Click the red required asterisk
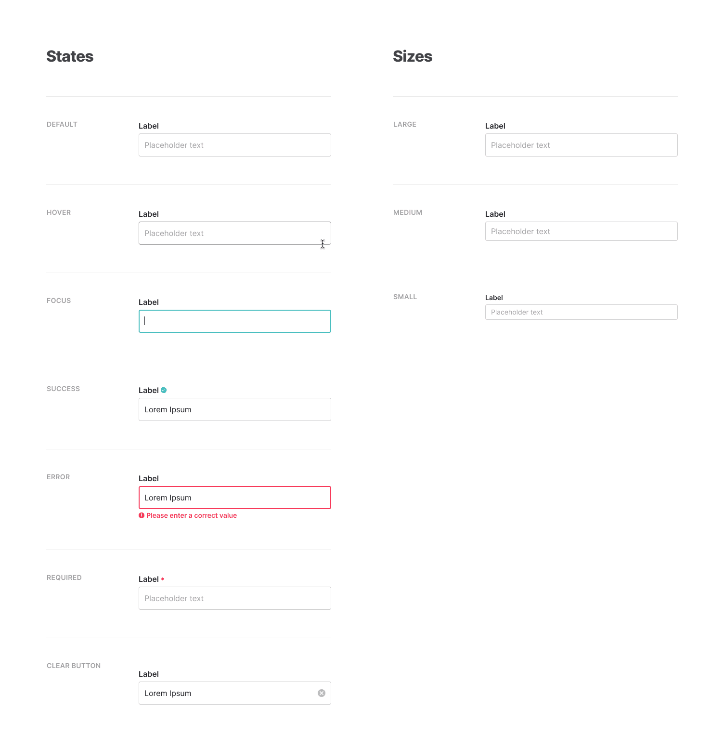The image size is (724, 748). (x=163, y=579)
